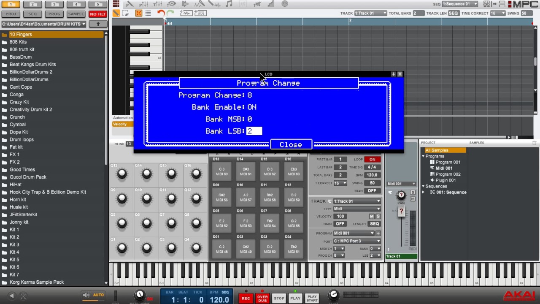540x304 pixels.
Task: Click Close in Program Change dialog
Action: click(291, 144)
